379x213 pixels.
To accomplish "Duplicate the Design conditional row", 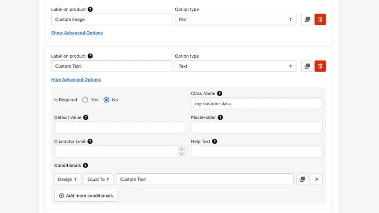I will click(302, 179).
